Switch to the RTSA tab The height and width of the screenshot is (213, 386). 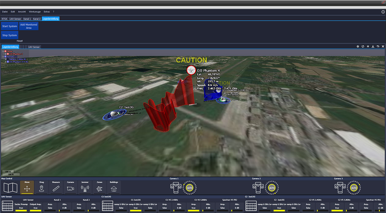pos(4,19)
